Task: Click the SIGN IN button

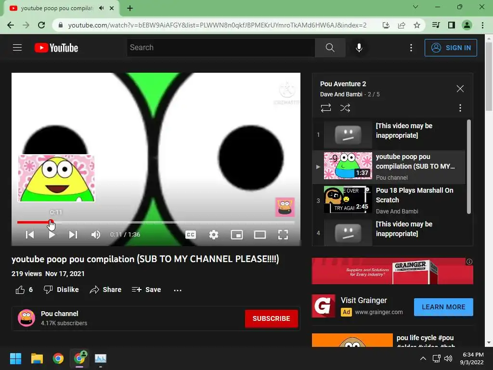Action: click(x=451, y=48)
